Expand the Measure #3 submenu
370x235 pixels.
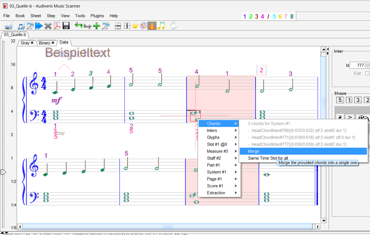click(x=219, y=151)
